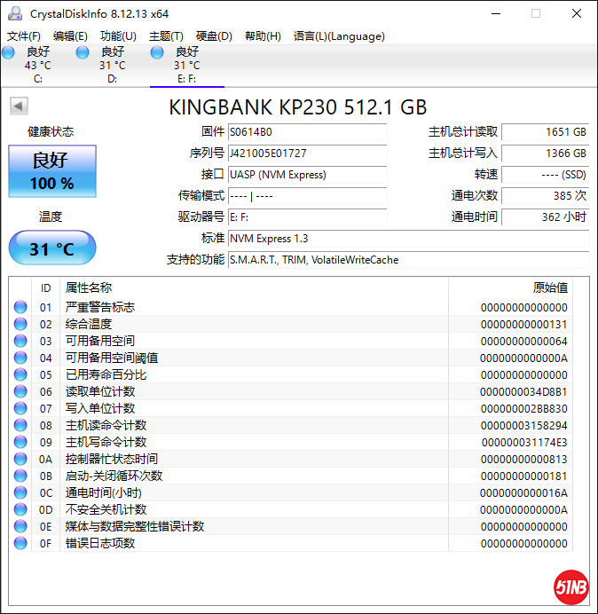This screenshot has width=598, height=614.
Task: Click the 良好 100% health status button
Action: click(x=52, y=172)
